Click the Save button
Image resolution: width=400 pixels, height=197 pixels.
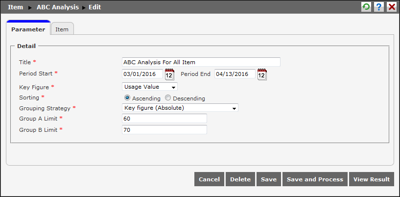269,179
